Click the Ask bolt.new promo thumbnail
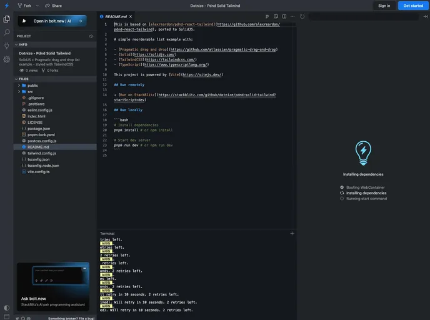 (53, 286)
